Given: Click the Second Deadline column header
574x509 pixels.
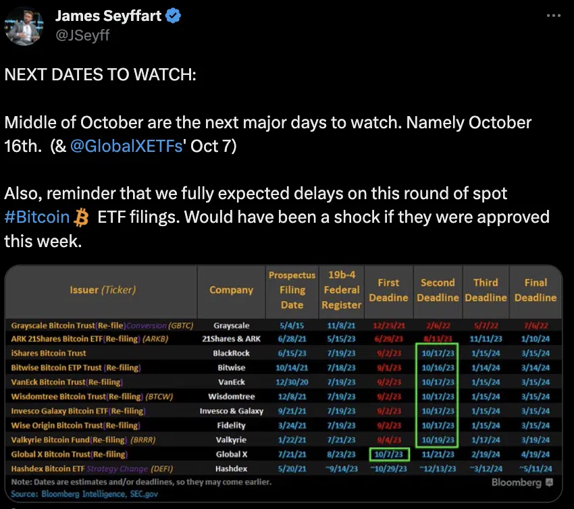Looking at the screenshot, I should click(438, 290).
